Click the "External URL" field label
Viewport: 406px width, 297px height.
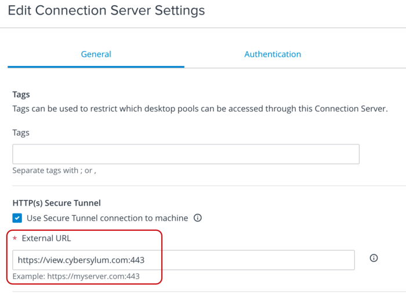(46, 238)
